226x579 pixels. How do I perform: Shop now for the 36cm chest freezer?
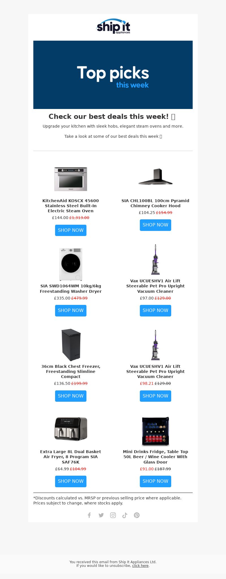point(71,396)
